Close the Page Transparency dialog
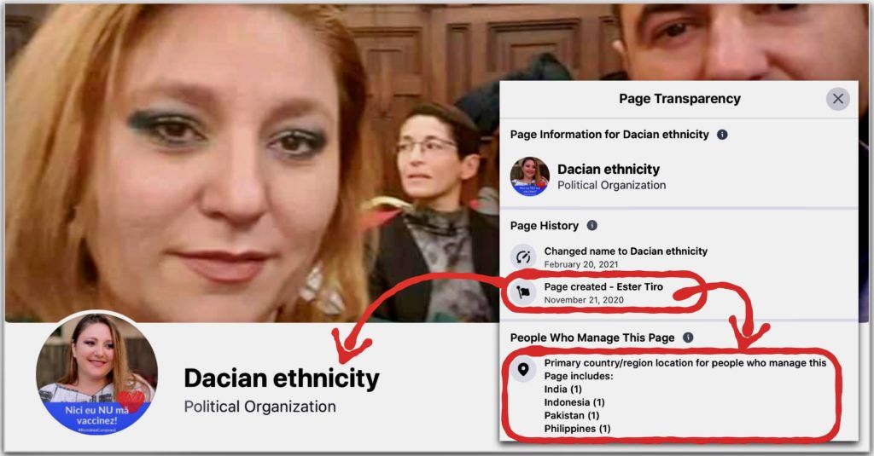The height and width of the screenshot is (456, 874). pyautogui.click(x=837, y=99)
